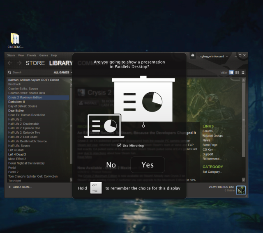Open the CINEBENCH folder on desktop
The height and width of the screenshot is (233, 263).
[x=15, y=40]
